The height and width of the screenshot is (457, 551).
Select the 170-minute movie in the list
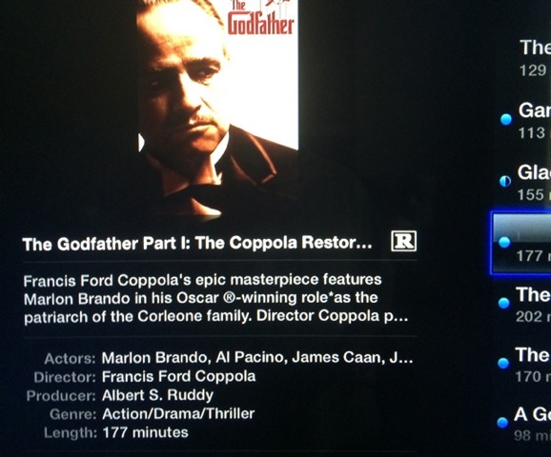pyautogui.click(x=532, y=365)
